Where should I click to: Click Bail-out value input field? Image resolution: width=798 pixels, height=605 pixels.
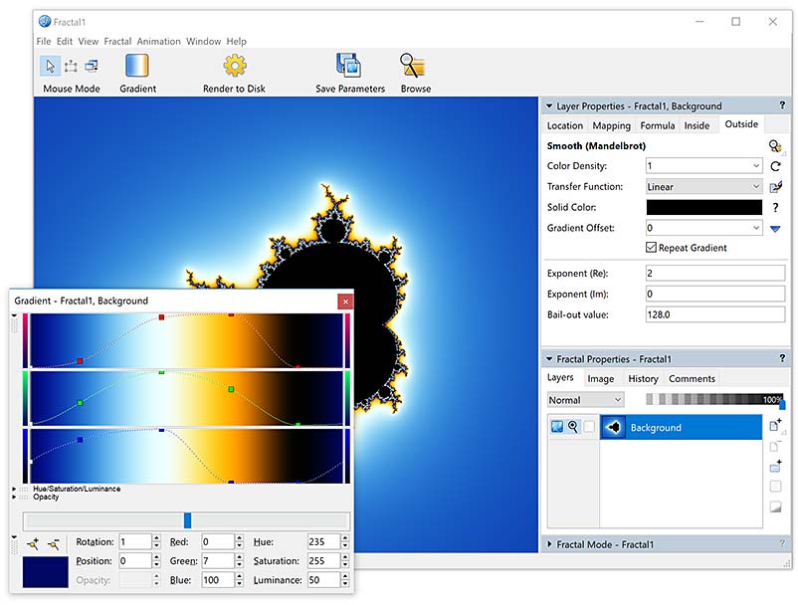(x=715, y=314)
